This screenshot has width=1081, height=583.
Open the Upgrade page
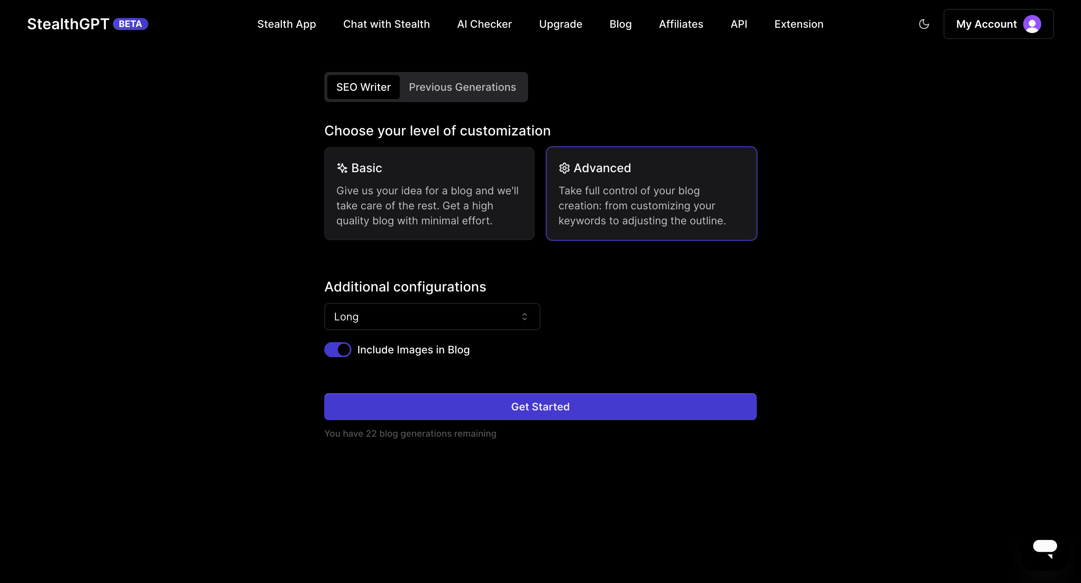click(560, 24)
